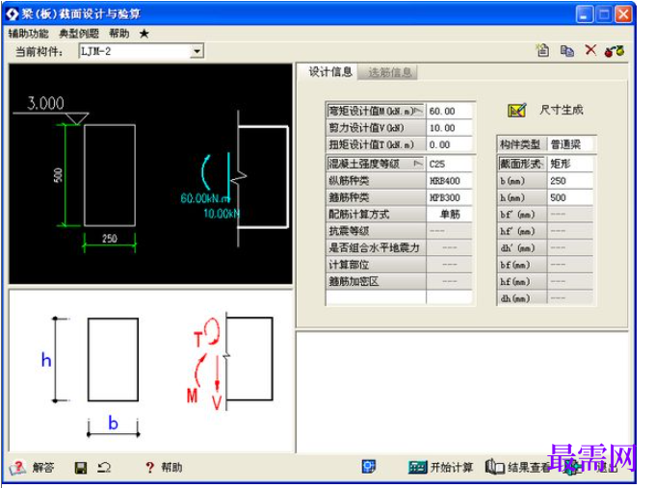Click the 开始计算 button
655x488 pixels.
click(441, 467)
